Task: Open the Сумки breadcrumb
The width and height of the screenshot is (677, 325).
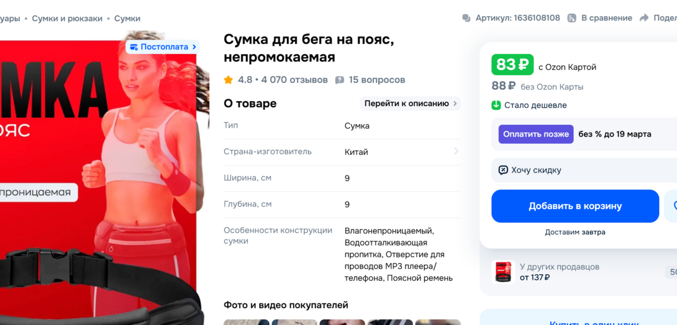Action: pyautogui.click(x=127, y=19)
